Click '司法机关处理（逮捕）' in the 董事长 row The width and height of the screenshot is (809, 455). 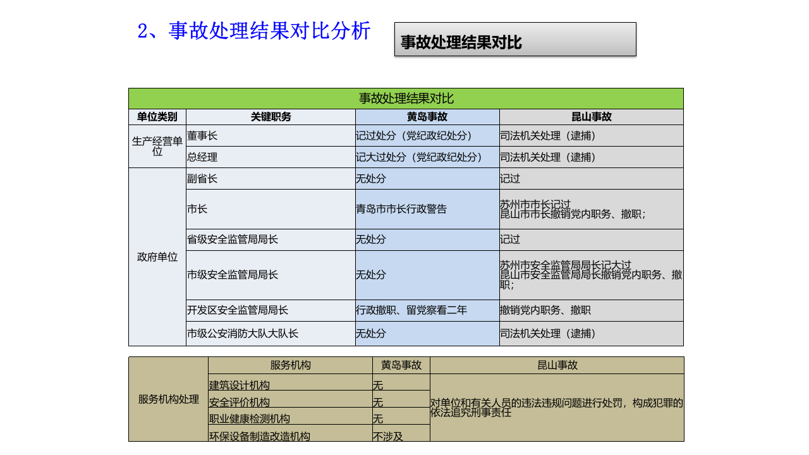[x=592, y=136]
